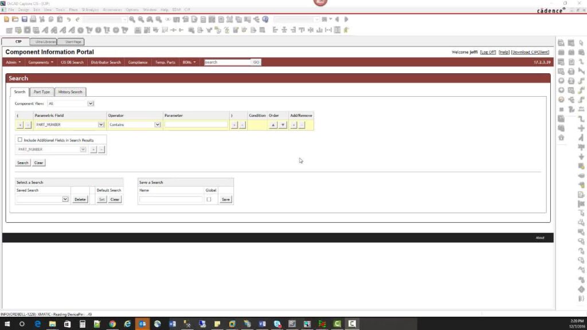
Task: Save the search with the Save button
Action: tap(226, 199)
